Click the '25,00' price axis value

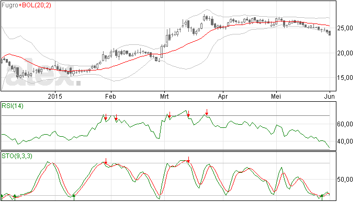(x=345, y=28)
